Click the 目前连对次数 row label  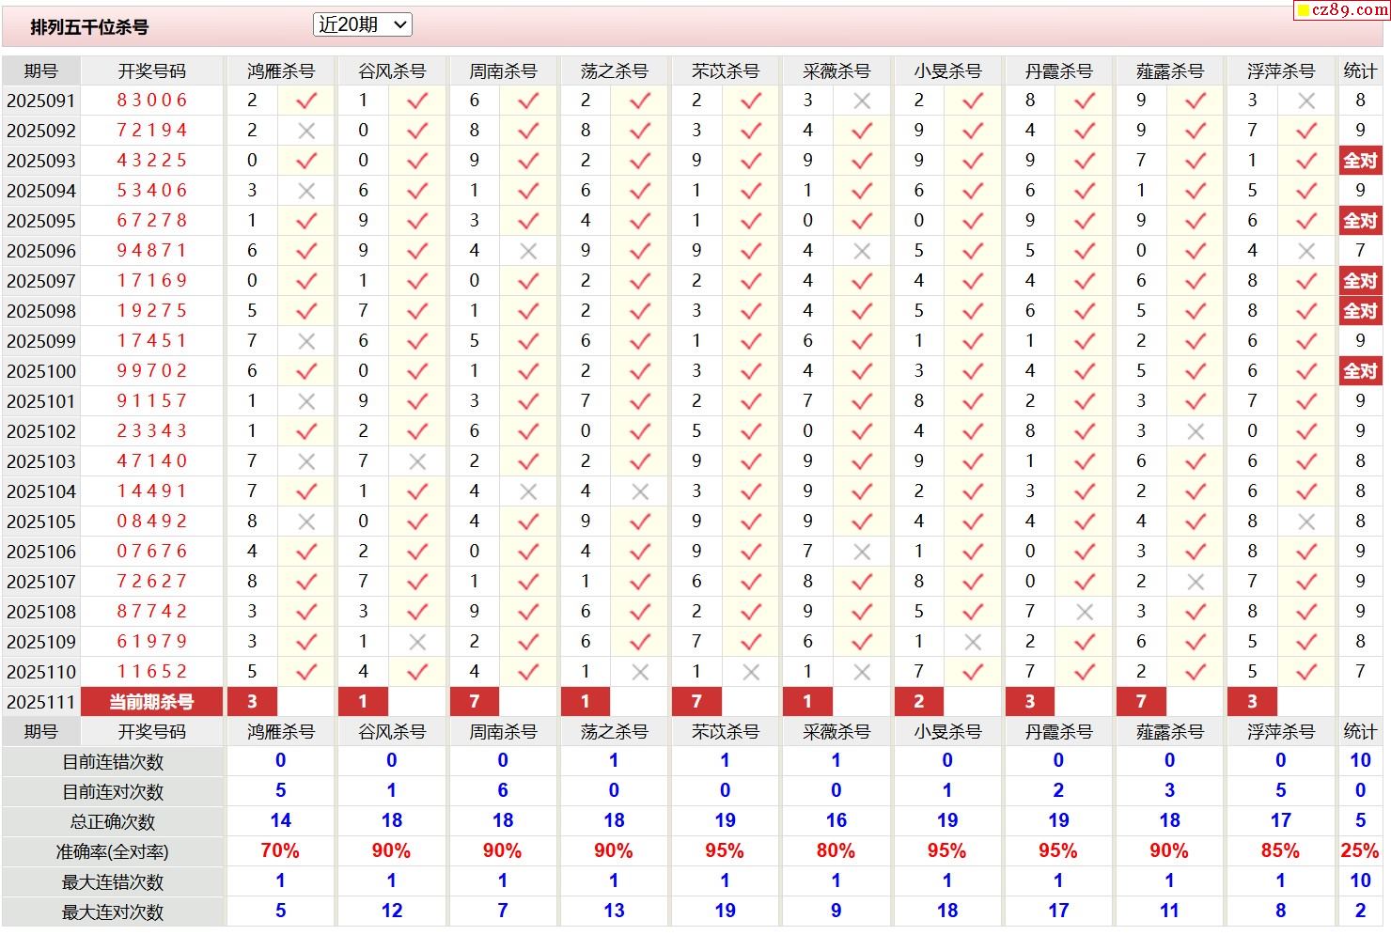[x=113, y=792]
